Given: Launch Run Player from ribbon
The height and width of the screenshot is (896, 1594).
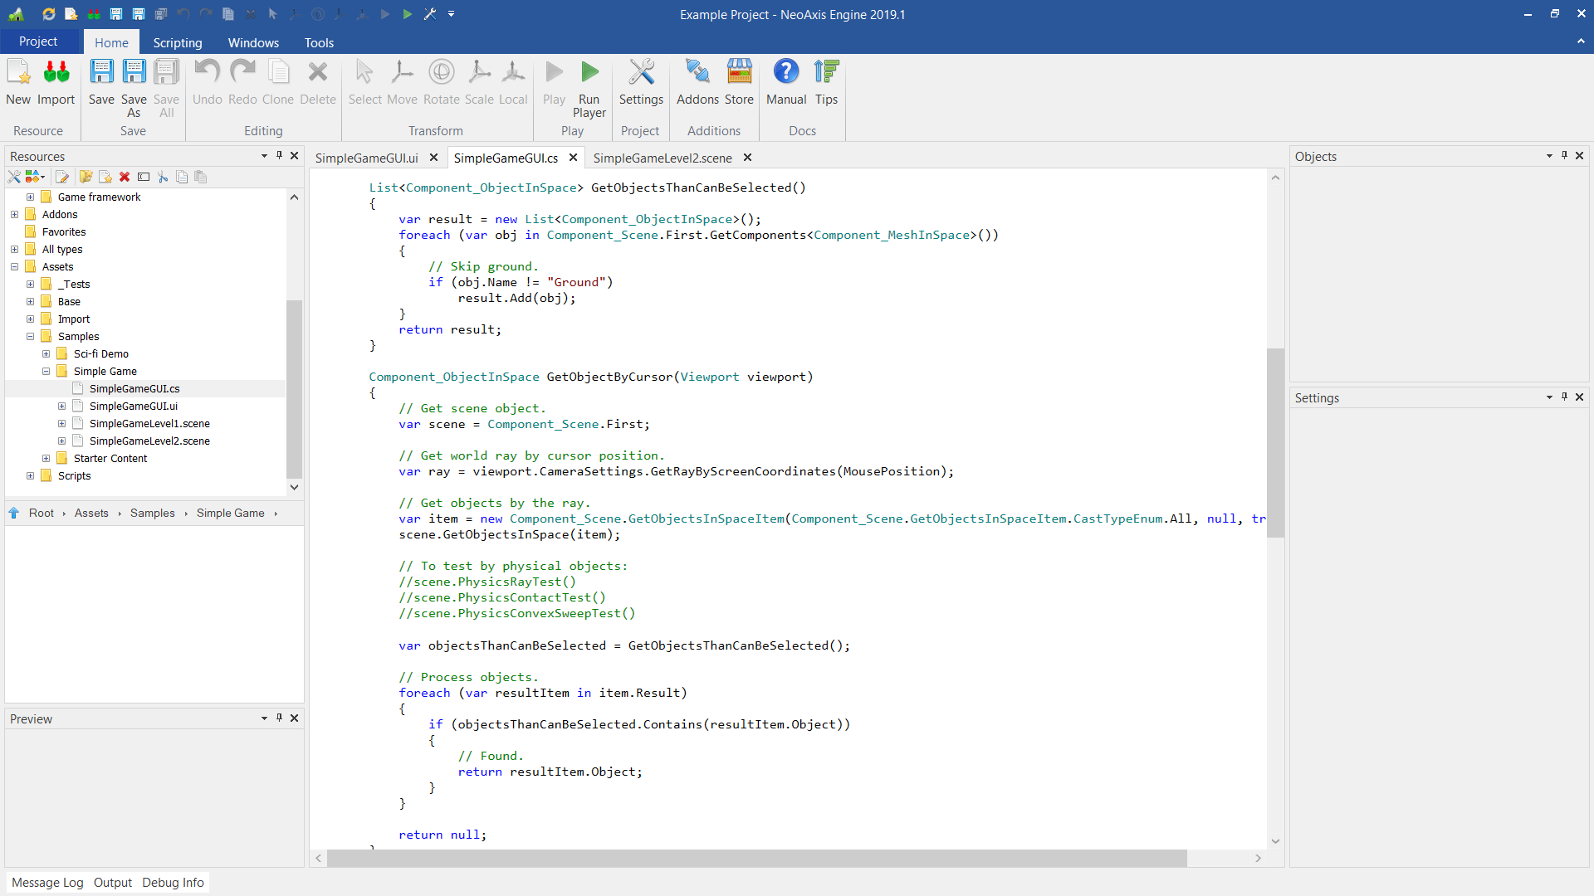Looking at the screenshot, I should pos(589,73).
